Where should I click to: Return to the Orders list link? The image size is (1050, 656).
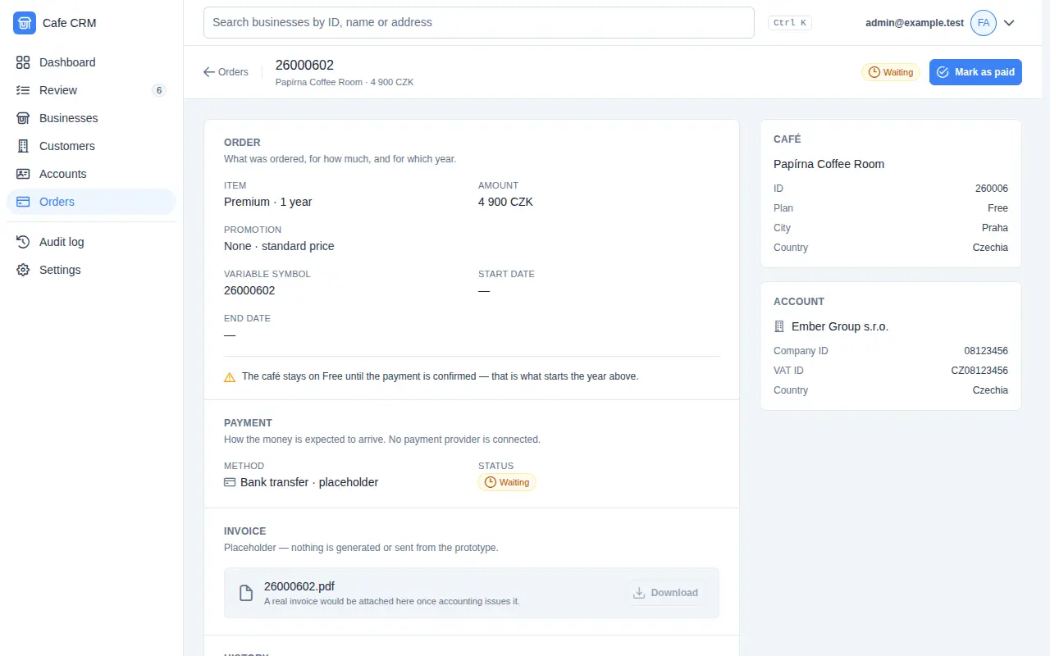click(x=226, y=72)
